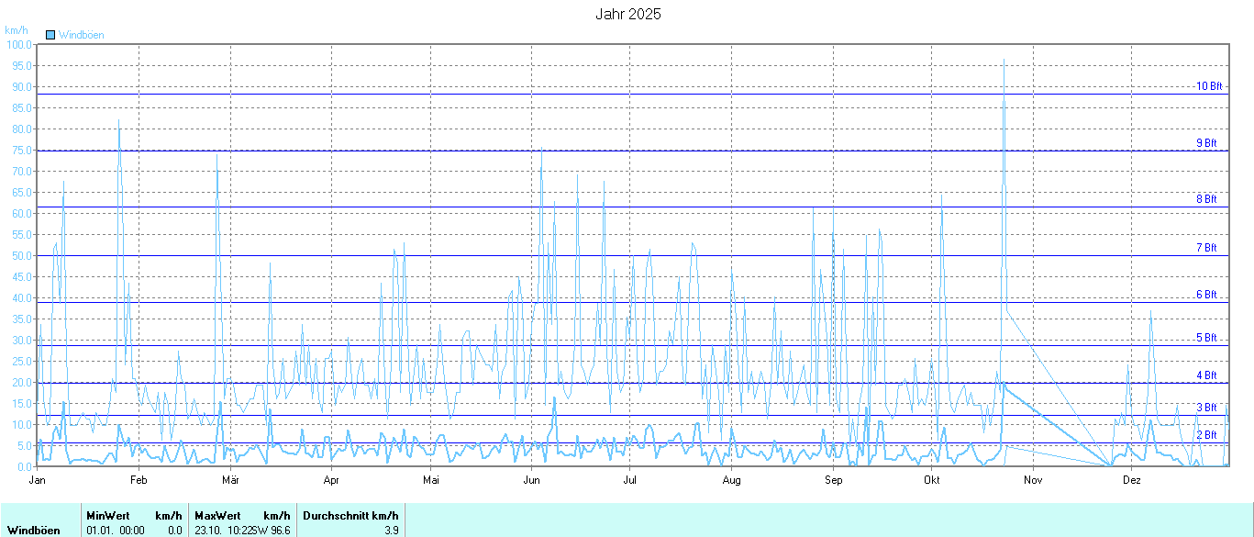Click the 100.0 y-axis tick label
The image size is (1254, 537).
tap(18, 44)
